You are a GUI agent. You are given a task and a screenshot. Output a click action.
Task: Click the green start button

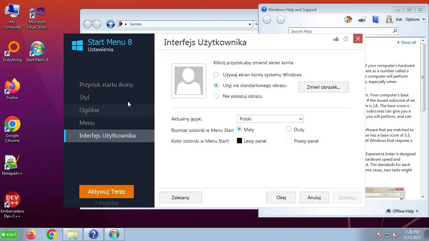click(9, 235)
